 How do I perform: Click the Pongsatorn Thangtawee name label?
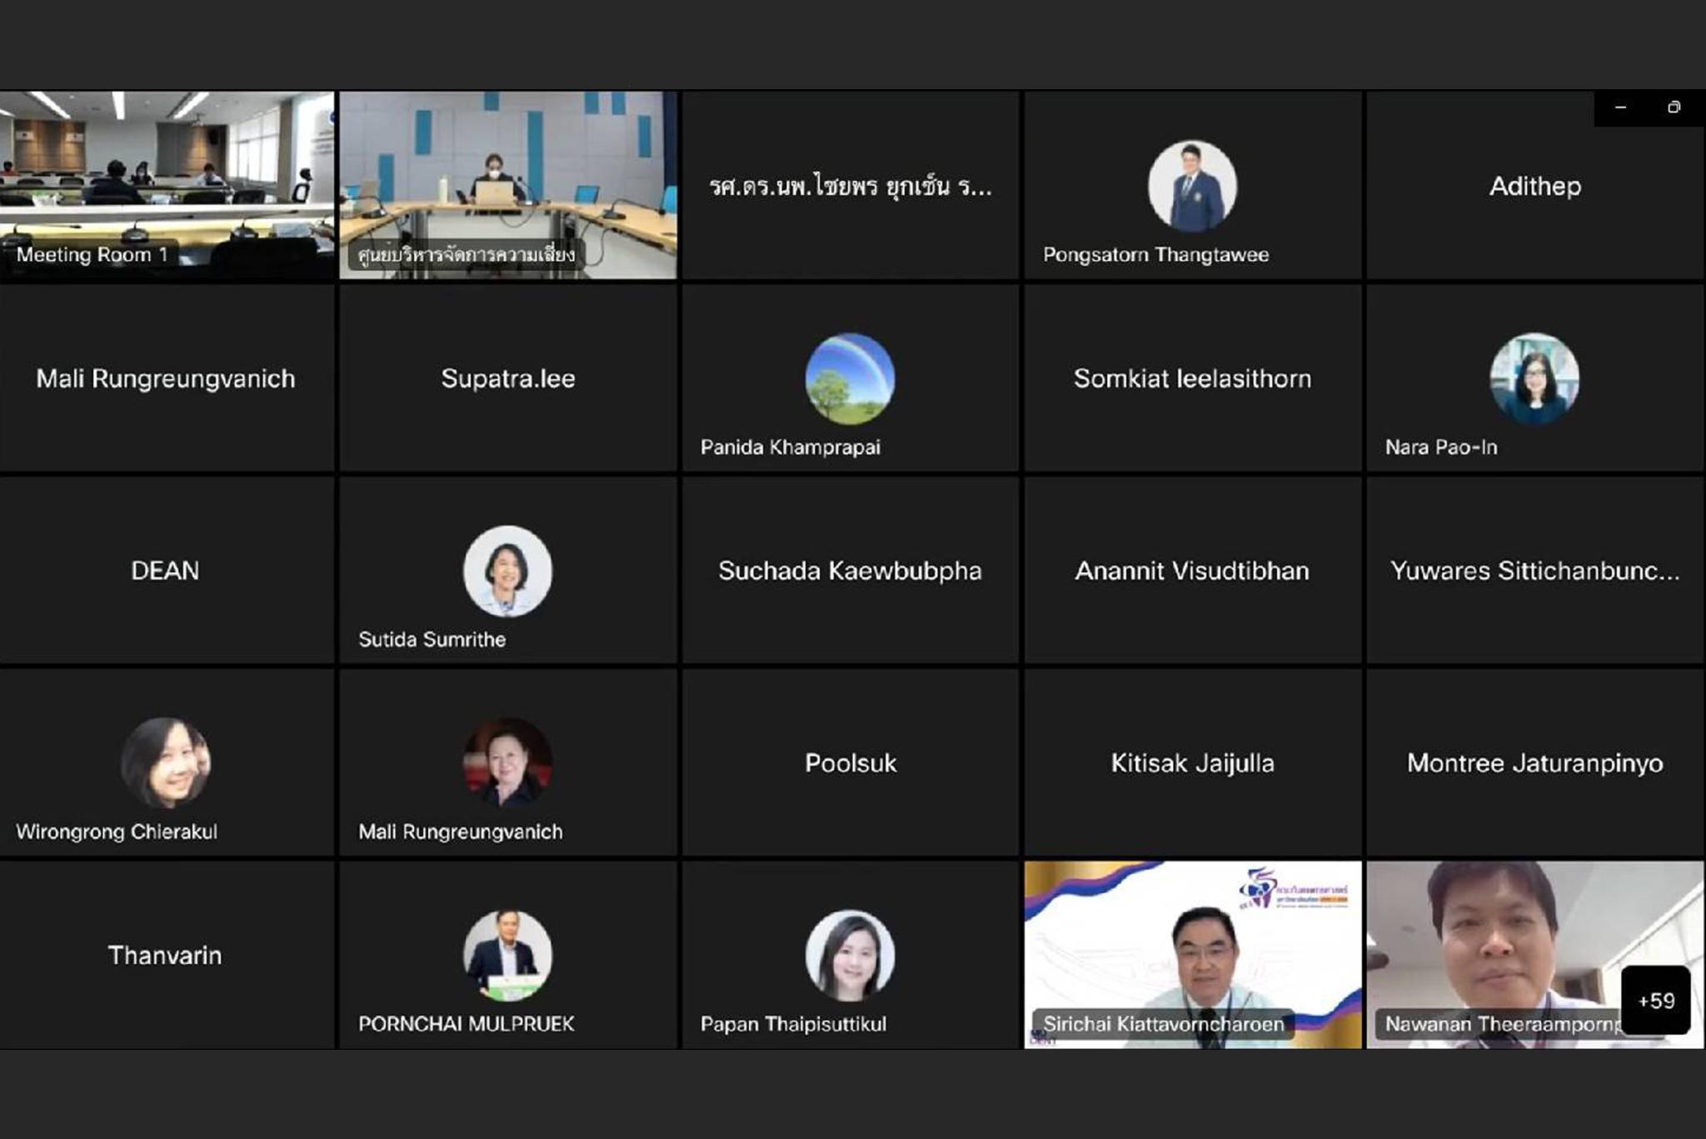click(x=1156, y=255)
